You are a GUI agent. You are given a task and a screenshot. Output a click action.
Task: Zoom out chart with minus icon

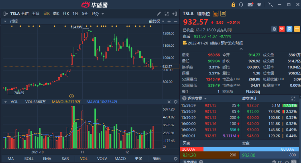coord(176,21)
